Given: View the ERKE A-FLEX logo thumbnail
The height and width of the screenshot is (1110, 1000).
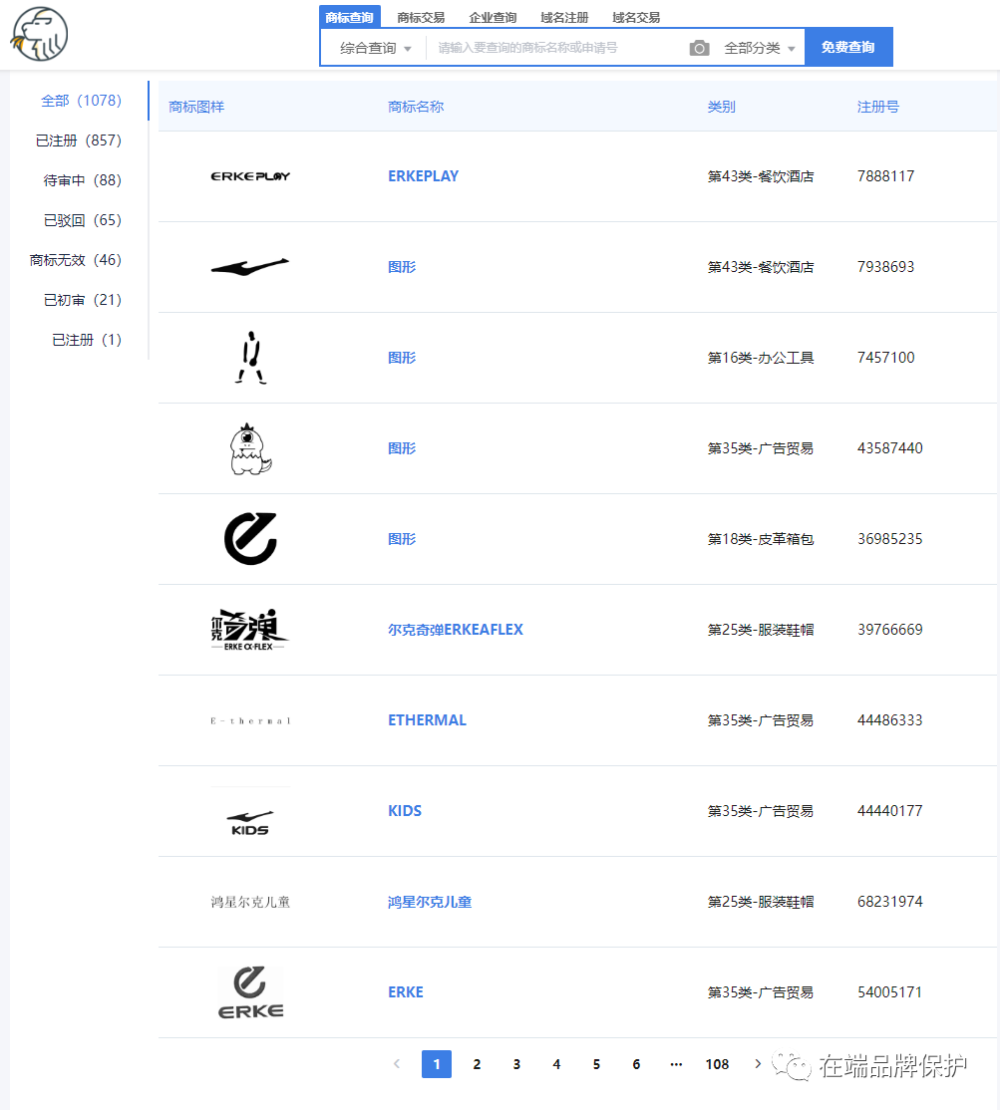Looking at the screenshot, I should click(x=250, y=630).
